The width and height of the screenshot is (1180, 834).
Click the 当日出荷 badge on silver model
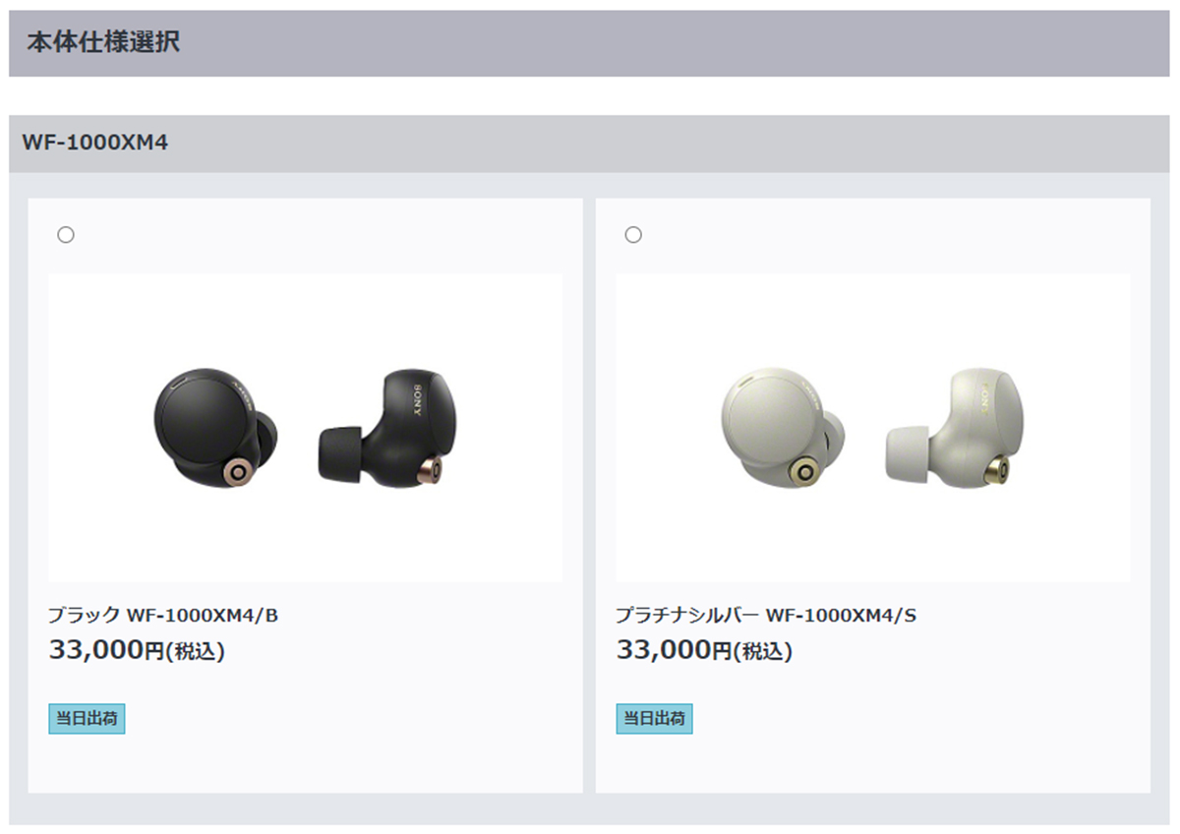(x=654, y=719)
